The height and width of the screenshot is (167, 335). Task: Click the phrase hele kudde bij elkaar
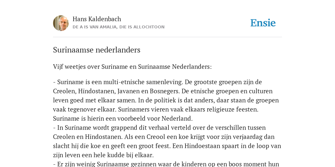[129, 155]
